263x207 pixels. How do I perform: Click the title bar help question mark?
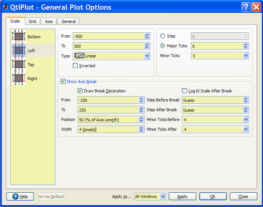click(246, 7)
